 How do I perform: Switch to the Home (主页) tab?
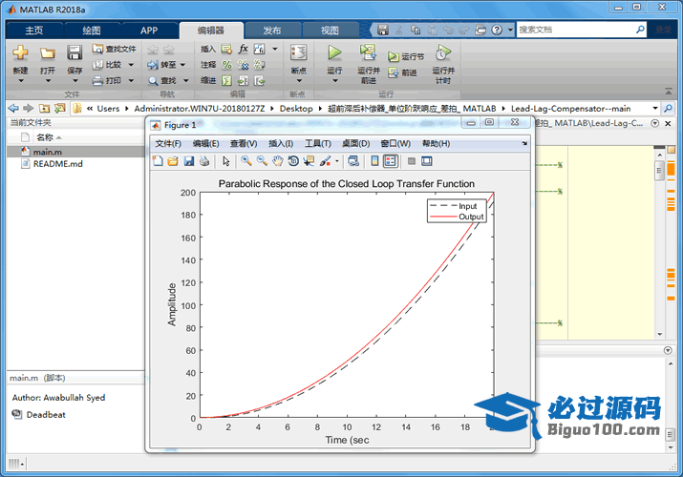[x=34, y=30]
